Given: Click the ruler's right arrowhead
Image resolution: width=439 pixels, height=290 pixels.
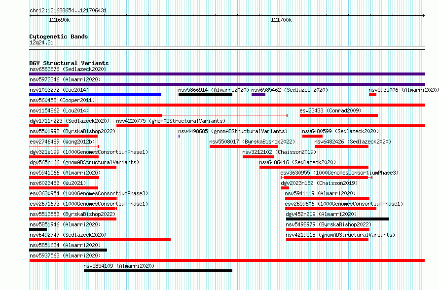Looking at the screenshot, I should tap(424, 16).
